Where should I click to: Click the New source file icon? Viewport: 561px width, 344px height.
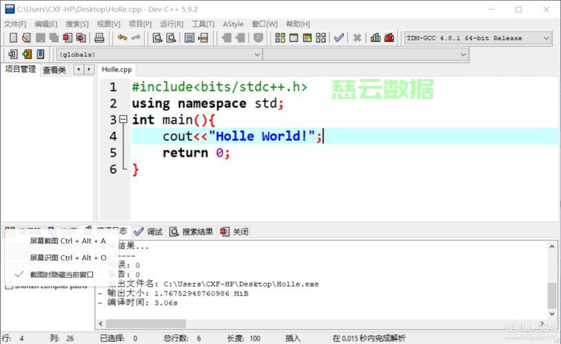(x=13, y=38)
